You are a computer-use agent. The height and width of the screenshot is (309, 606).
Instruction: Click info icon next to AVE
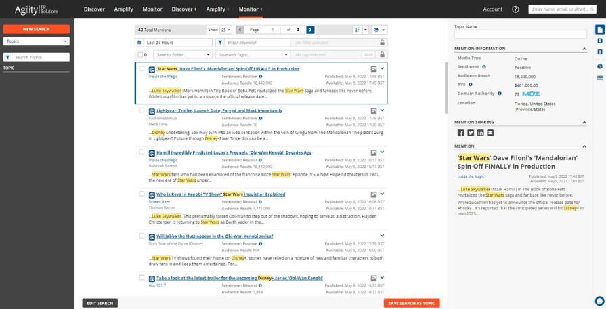coord(471,84)
